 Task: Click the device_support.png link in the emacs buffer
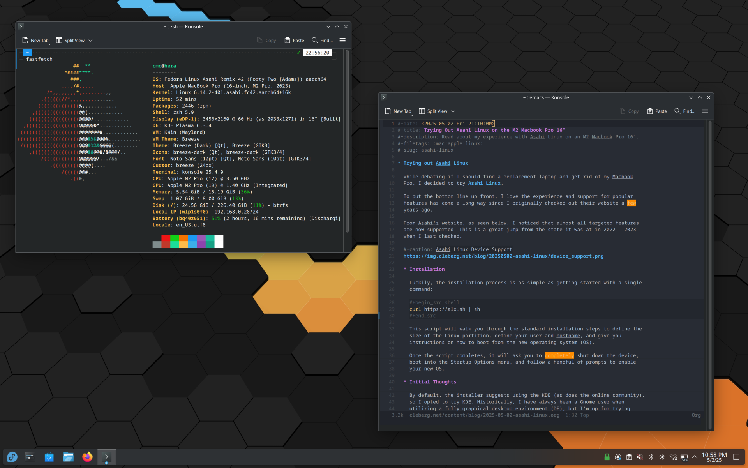click(503, 256)
